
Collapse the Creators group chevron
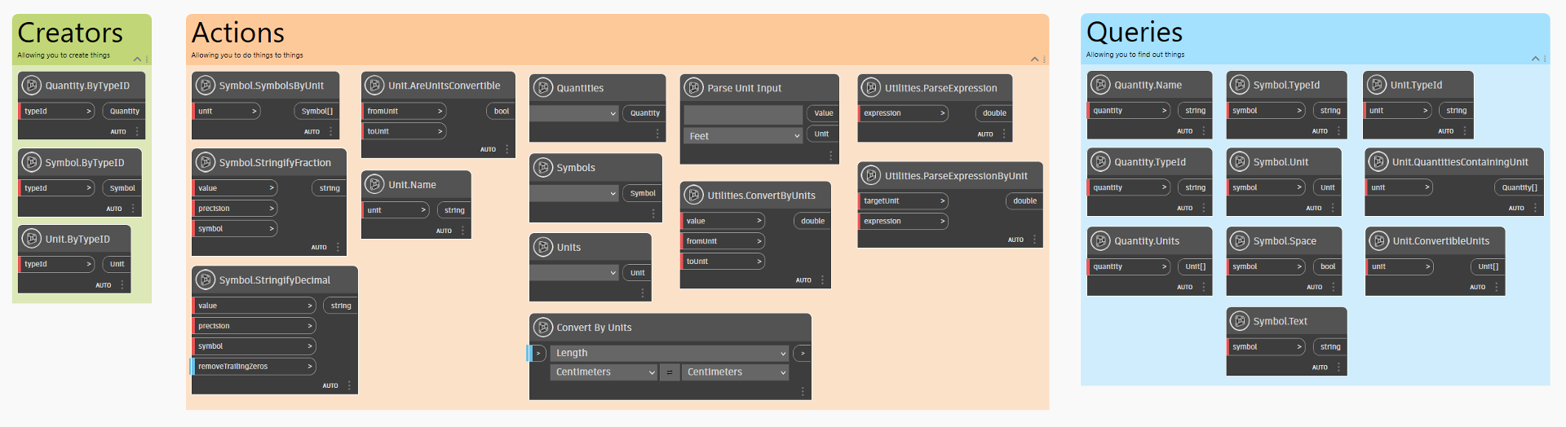pos(137,59)
